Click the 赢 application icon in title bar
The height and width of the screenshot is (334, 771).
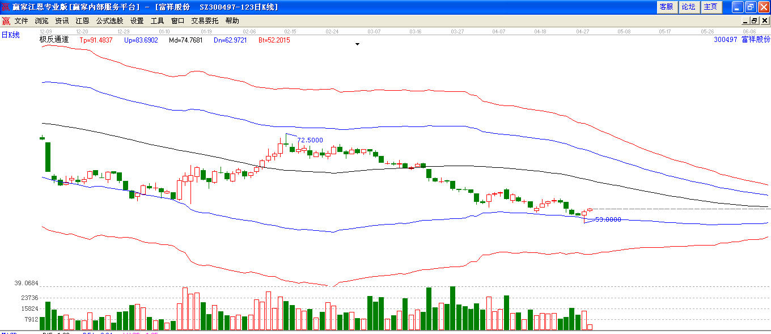tap(6, 7)
